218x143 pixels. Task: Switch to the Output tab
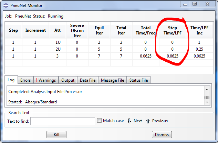tap(68, 80)
